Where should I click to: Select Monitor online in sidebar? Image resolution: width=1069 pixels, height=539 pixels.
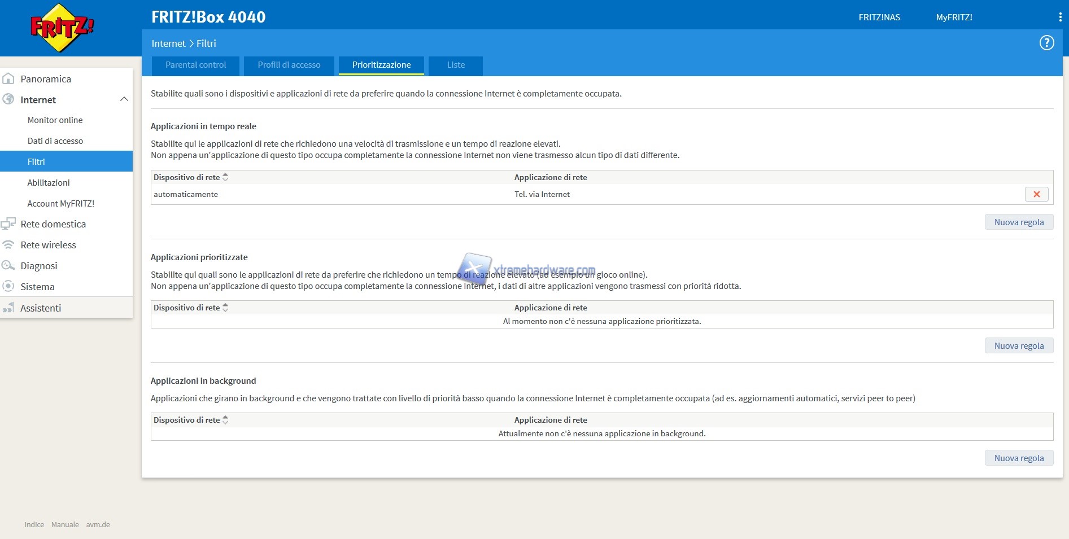click(55, 120)
